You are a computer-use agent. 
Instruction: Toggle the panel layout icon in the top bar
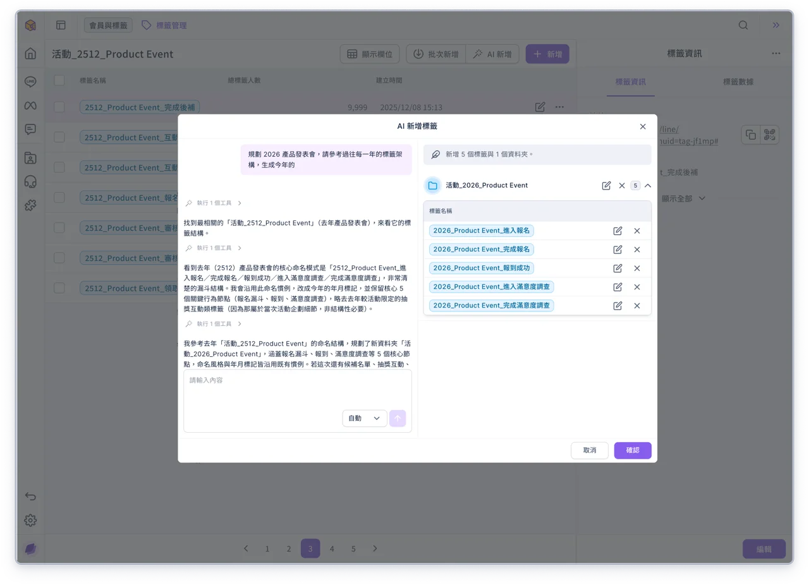point(61,25)
